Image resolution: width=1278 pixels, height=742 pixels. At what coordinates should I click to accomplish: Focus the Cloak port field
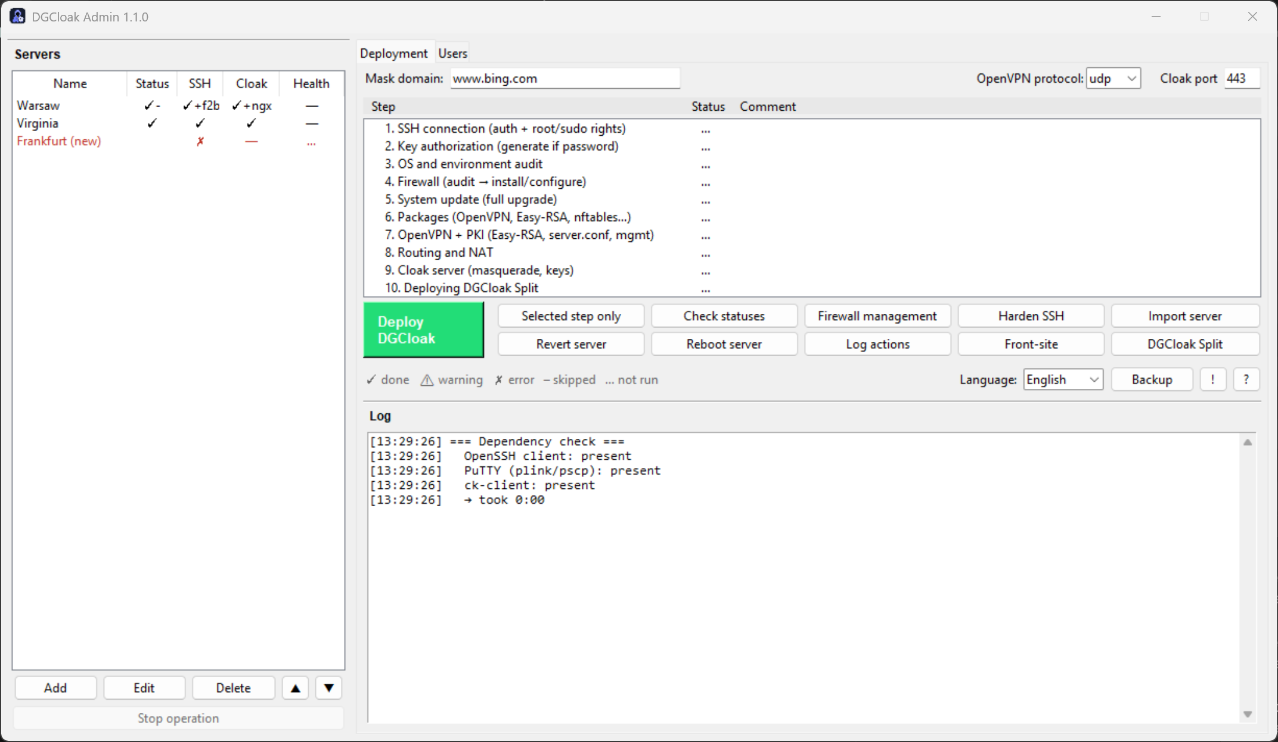[x=1242, y=79]
